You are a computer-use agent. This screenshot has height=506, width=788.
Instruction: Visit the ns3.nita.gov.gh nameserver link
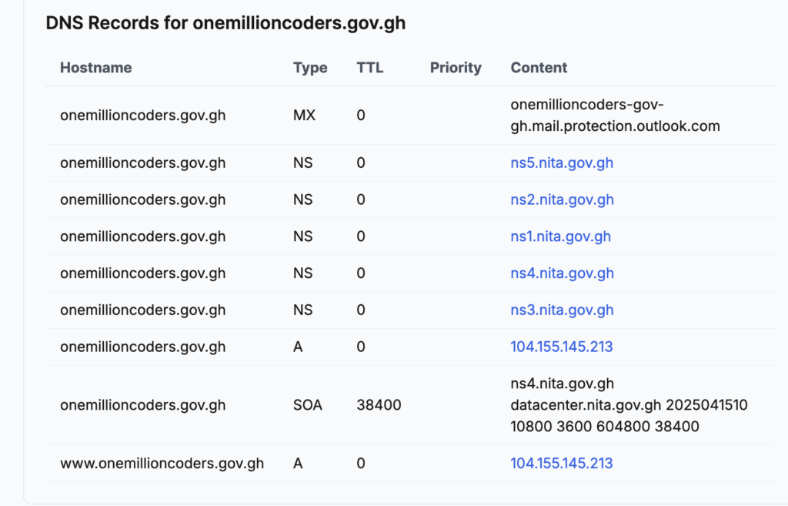562,310
